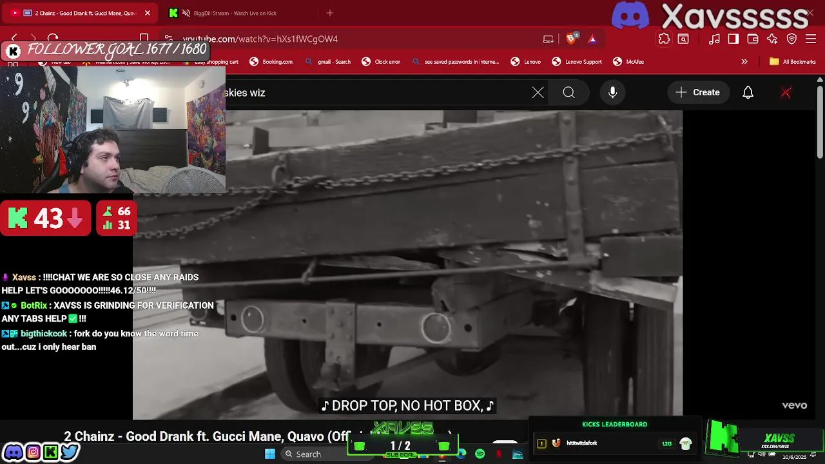Expand hidden bookmarks with double chevron
The width and height of the screenshot is (825, 464).
[744, 62]
